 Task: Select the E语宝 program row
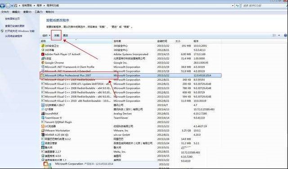(131, 58)
